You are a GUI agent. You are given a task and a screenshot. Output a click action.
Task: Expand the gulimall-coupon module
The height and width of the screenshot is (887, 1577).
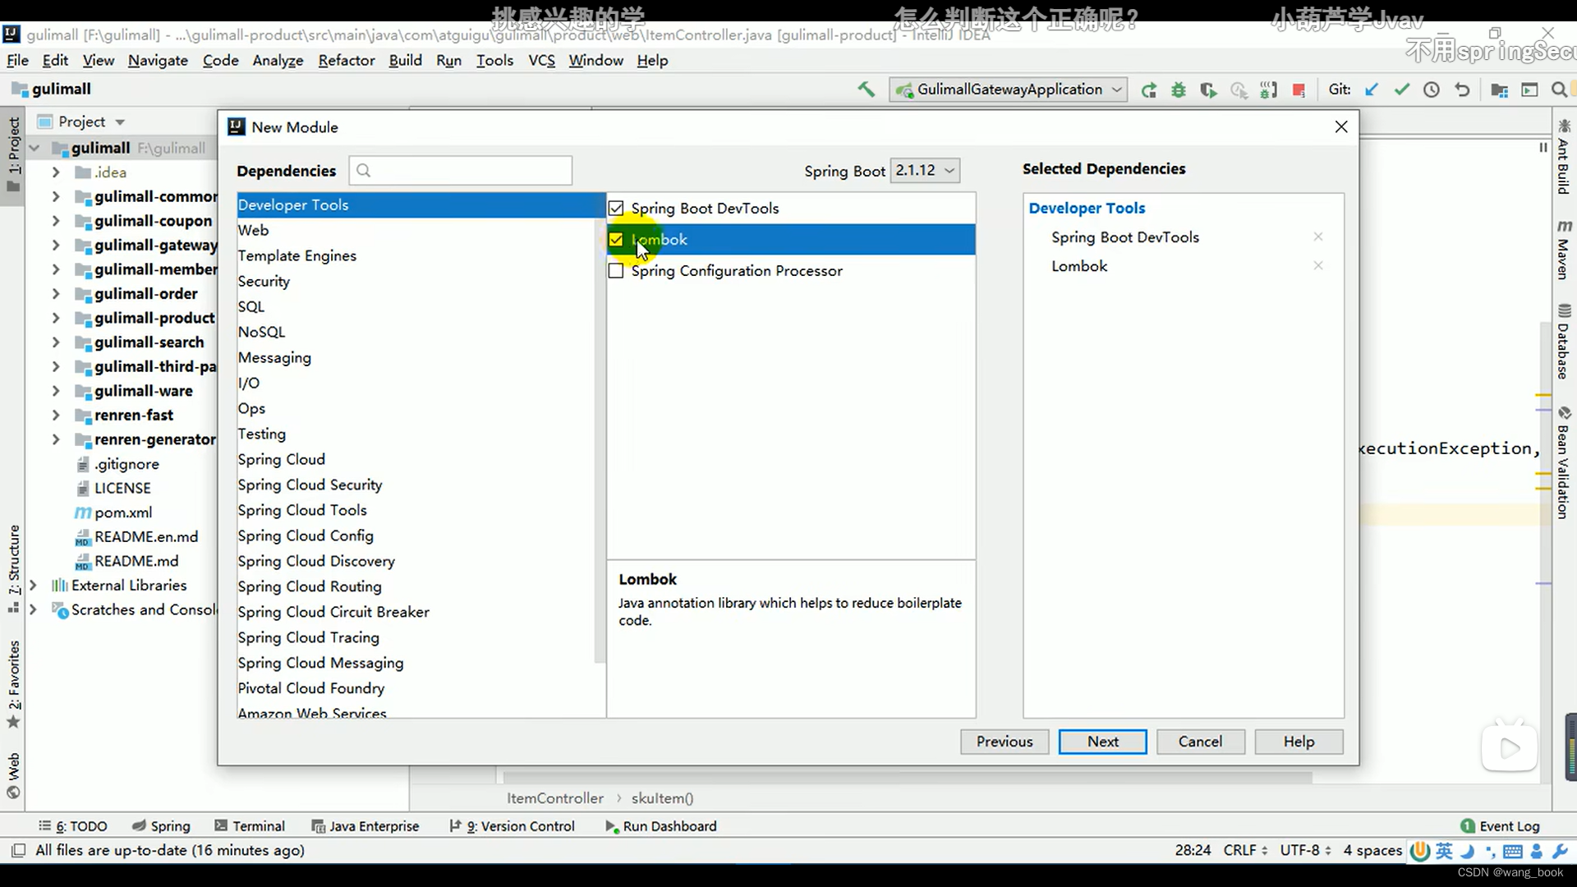click(x=55, y=221)
